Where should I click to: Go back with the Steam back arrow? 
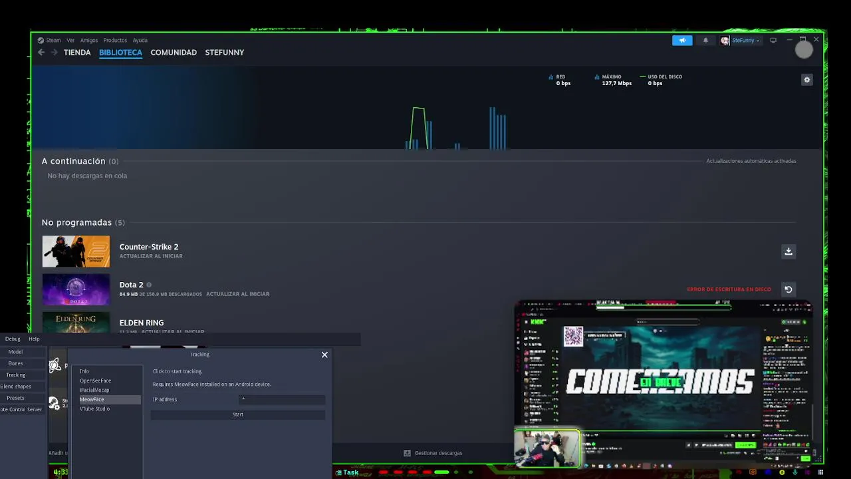point(41,53)
